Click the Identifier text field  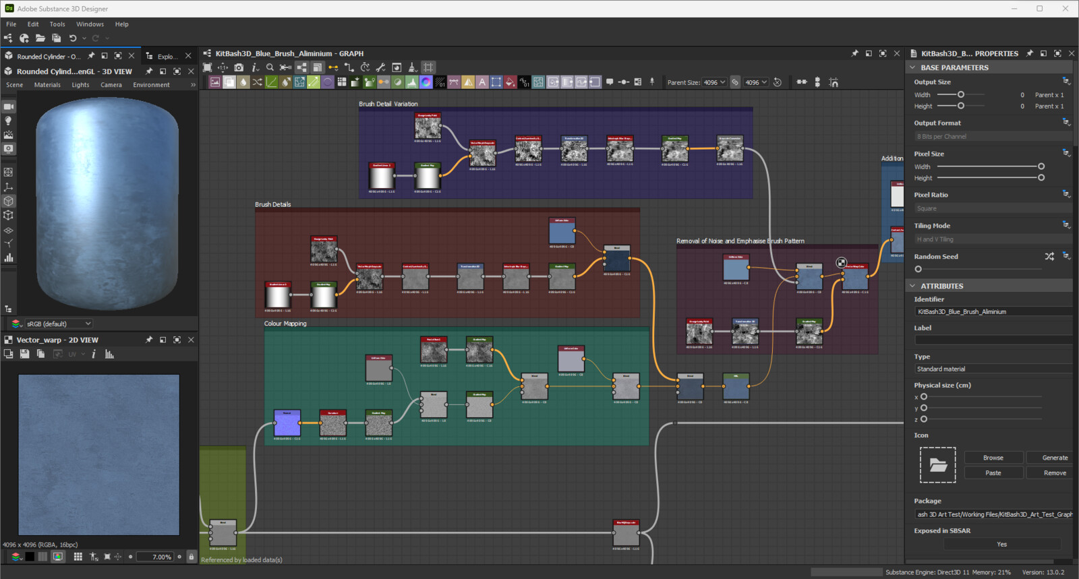point(993,311)
